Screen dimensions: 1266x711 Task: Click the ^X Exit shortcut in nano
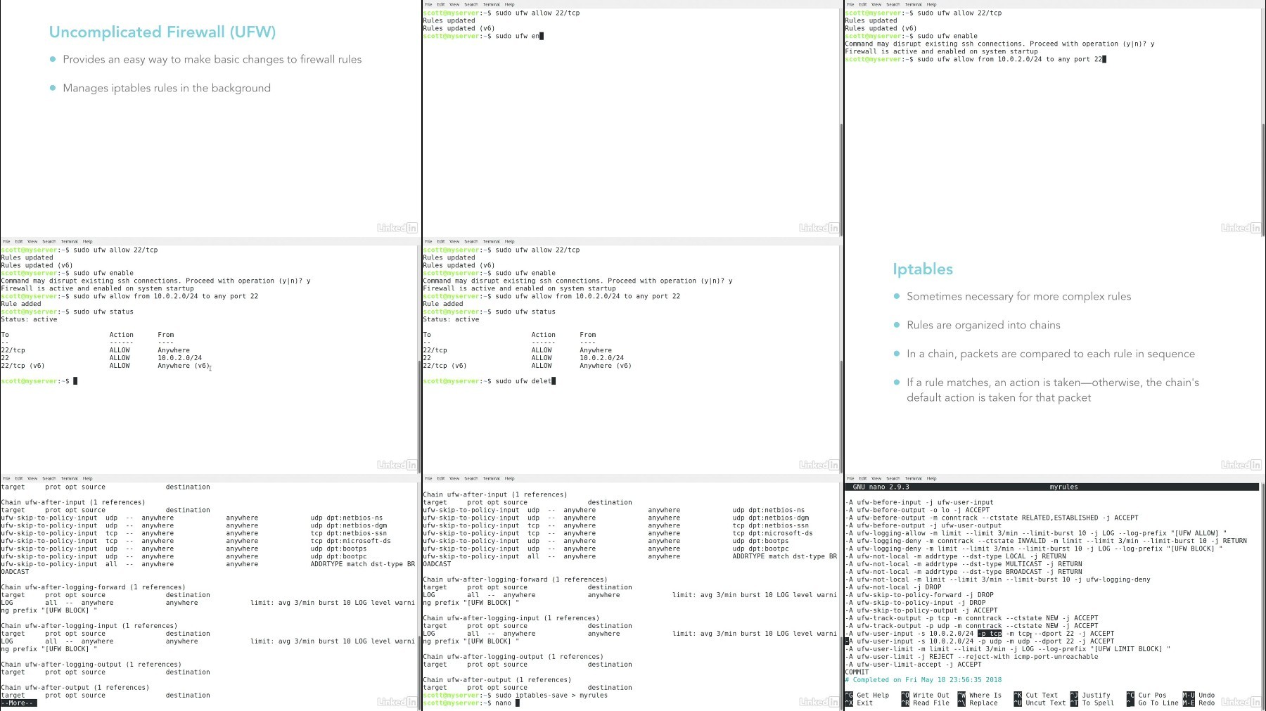point(859,703)
